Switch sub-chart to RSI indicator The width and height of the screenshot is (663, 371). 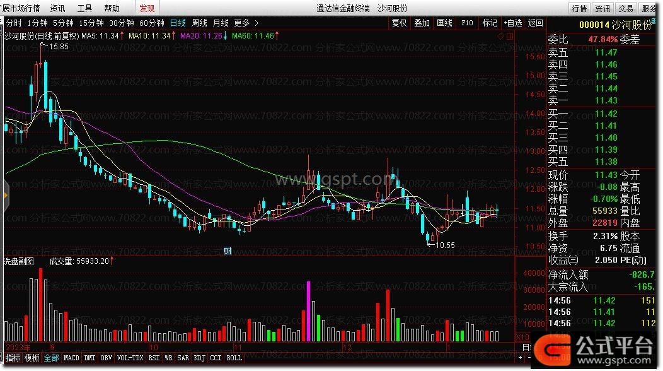(x=154, y=358)
